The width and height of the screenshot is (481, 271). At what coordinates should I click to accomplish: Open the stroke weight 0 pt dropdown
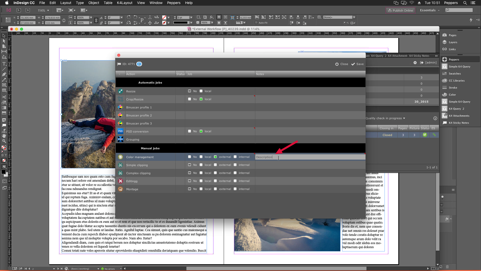click(x=191, y=18)
